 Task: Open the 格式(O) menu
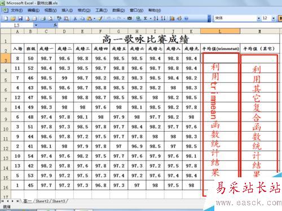pyautogui.click(x=84, y=10)
